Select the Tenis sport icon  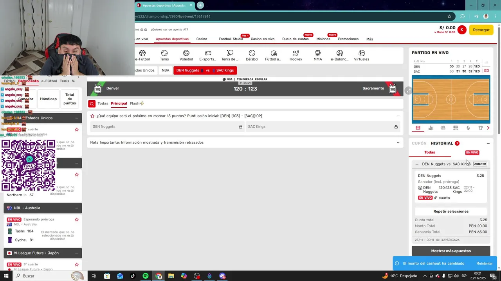tap(164, 53)
